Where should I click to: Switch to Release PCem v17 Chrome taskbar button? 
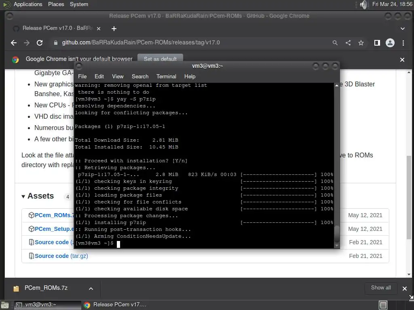(115, 305)
